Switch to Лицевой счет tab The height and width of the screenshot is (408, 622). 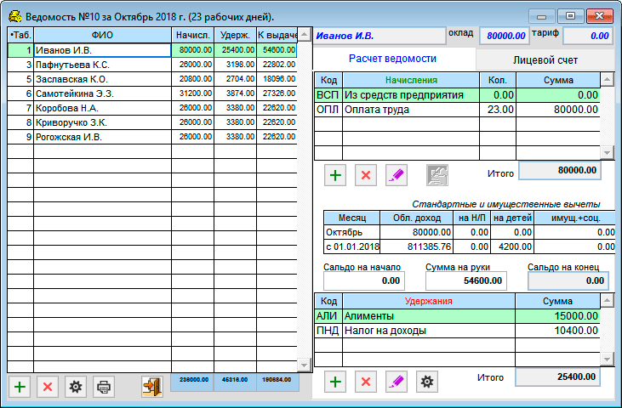(x=545, y=60)
